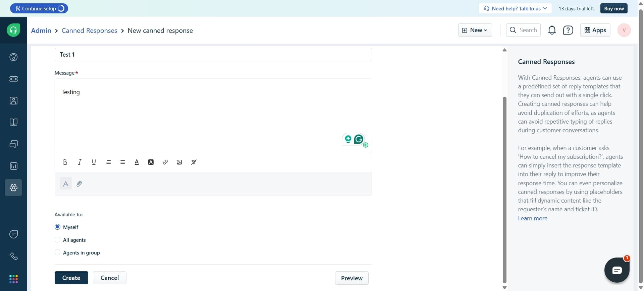Open the phone icon in sidebar
Viewport: 644px width, 291px height.
13,256
